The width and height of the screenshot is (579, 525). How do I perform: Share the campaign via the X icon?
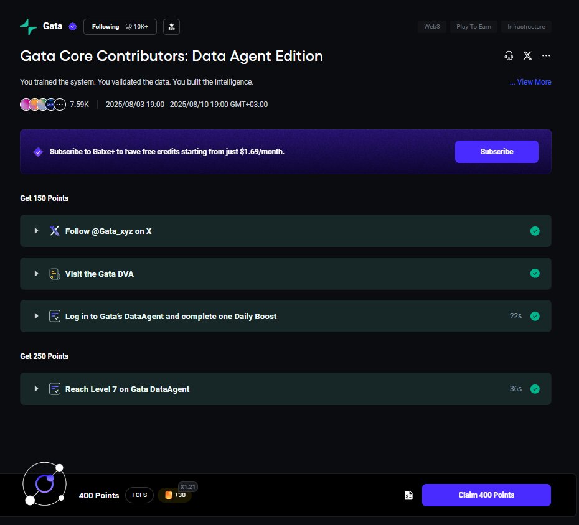click(527, 55)
